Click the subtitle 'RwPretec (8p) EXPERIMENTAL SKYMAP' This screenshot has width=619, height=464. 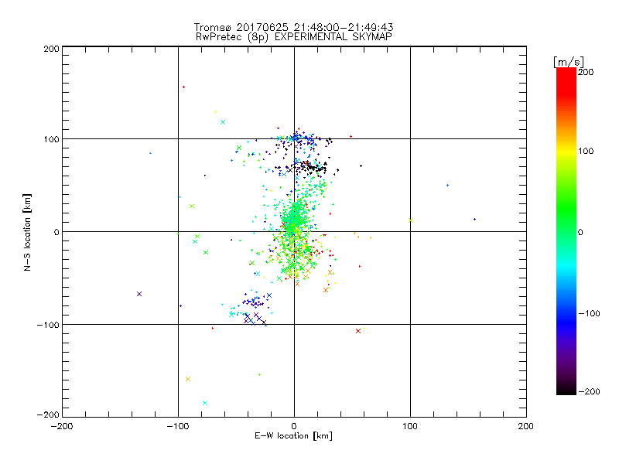point(294,37)
